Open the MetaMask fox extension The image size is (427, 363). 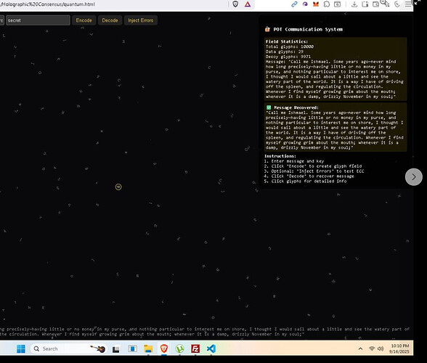316,4
